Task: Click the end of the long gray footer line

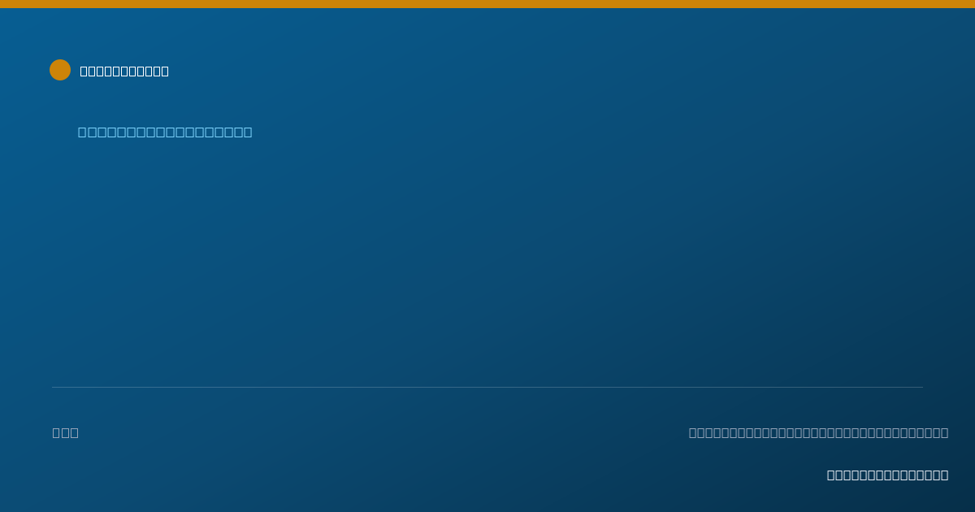Action: [x=943, y=432]
